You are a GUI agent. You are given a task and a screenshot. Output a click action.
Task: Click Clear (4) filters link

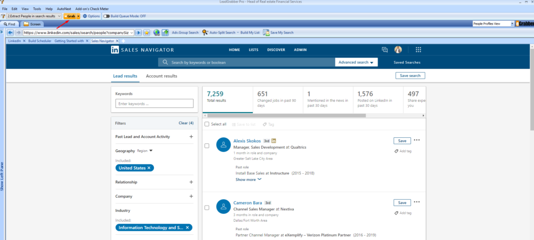[186, 123]
